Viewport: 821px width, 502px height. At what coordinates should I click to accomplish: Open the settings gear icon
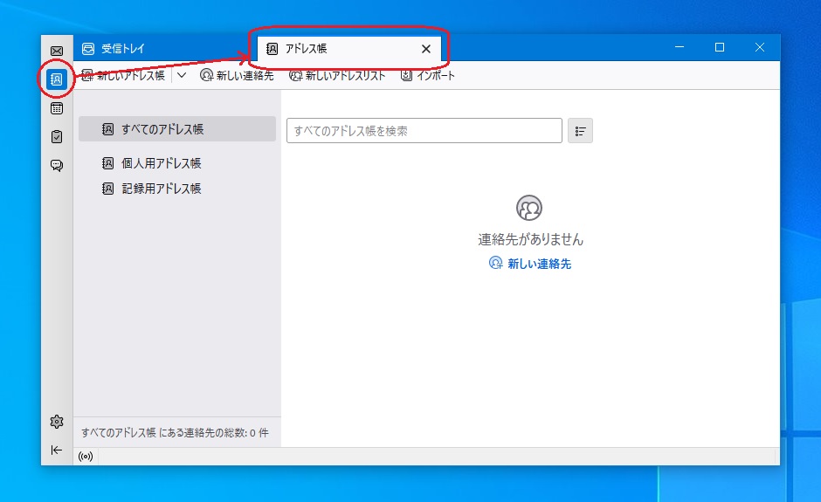tap(57, 422)
